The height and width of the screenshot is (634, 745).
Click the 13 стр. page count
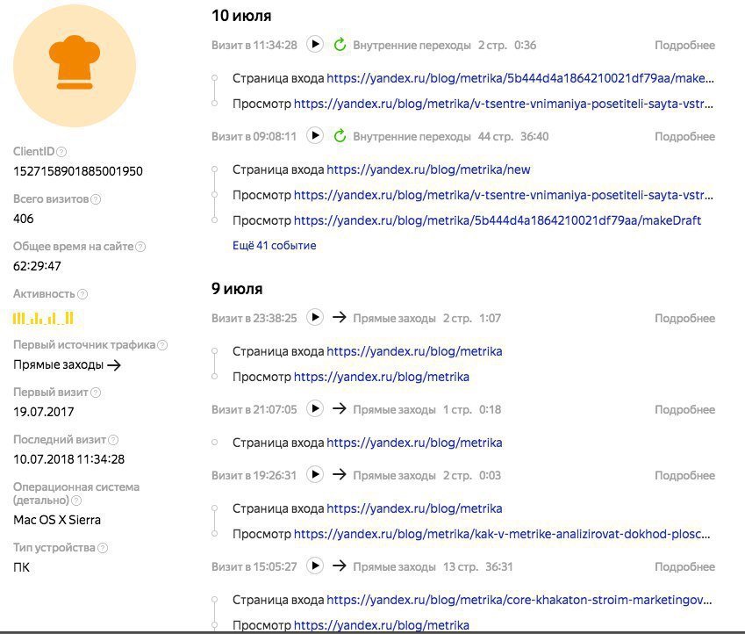point(461,566)
